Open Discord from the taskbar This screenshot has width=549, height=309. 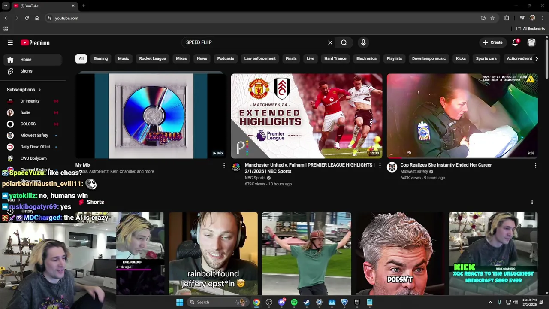tap(282, 302)
